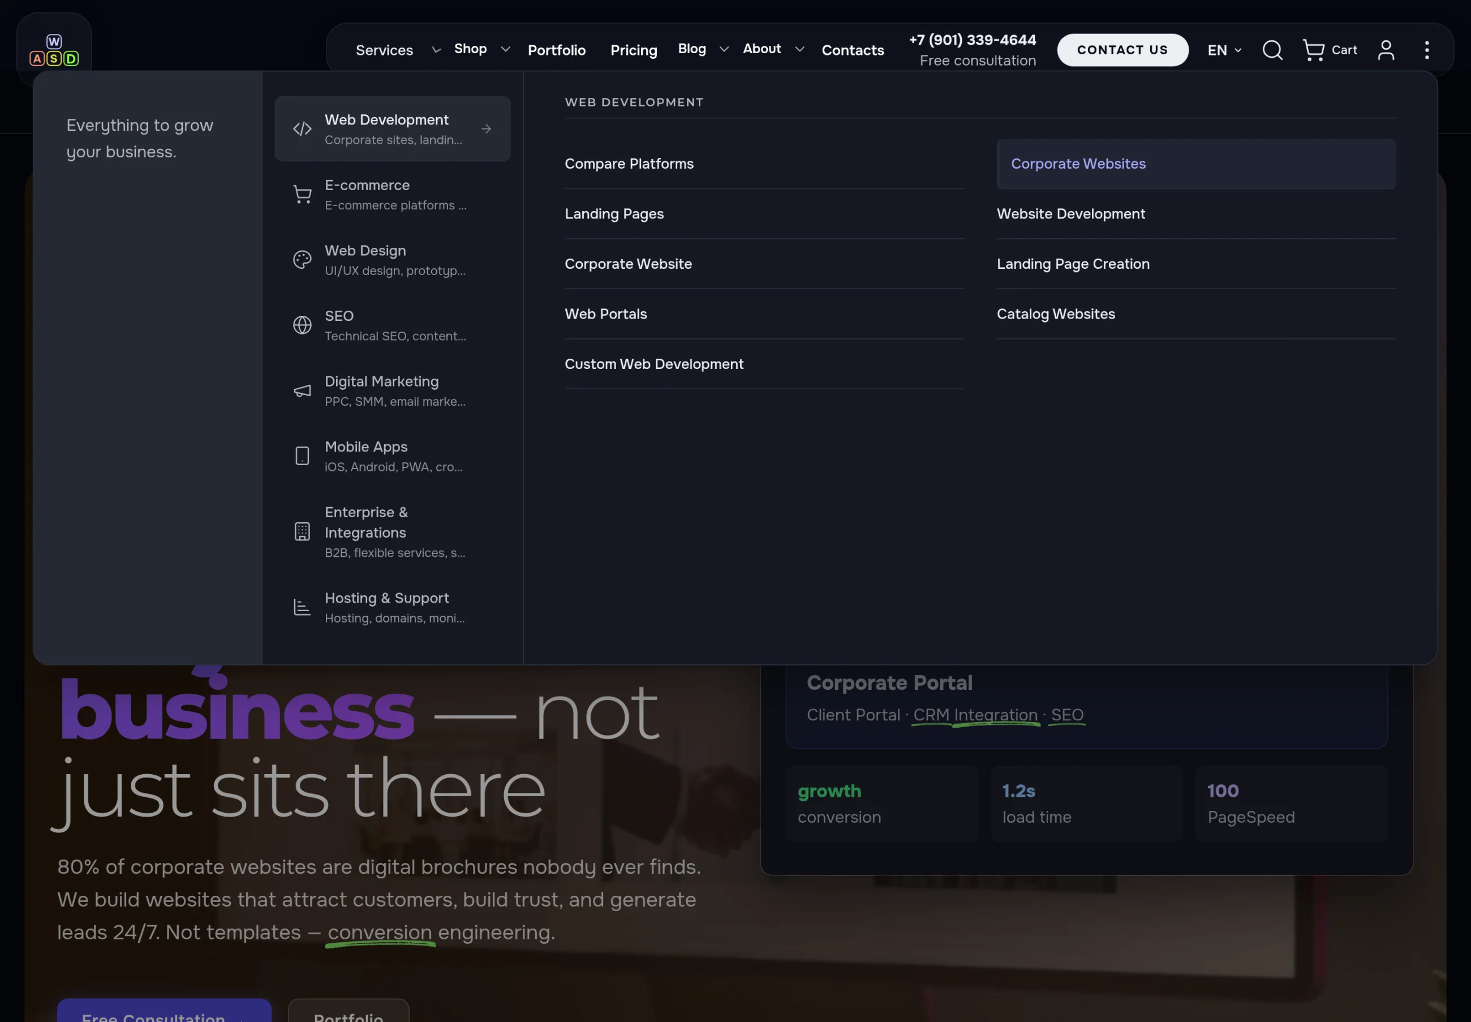Click the cart icon beside E-commerce

(302, 194)
